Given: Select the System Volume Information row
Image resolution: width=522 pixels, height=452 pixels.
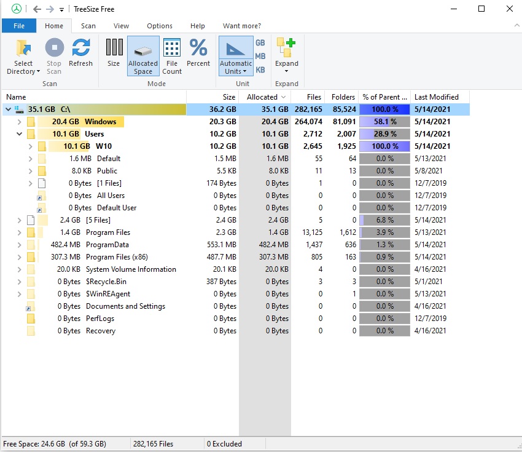Looking at the screenshot, I should coord(236,269).
